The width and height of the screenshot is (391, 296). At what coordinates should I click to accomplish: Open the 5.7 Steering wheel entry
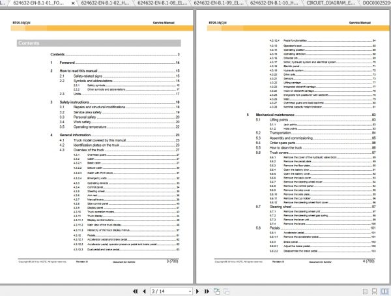(x=315, y=207)
